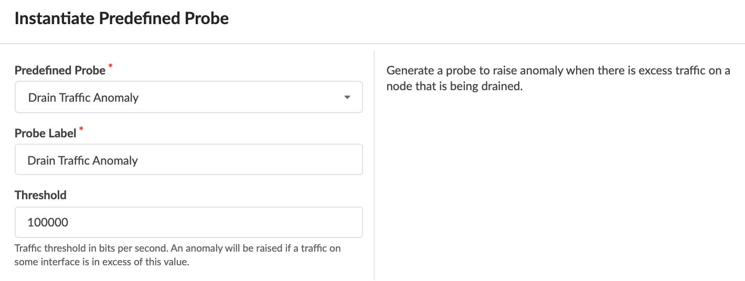745x281 pixels.
Task: Click the threshold helper text about bits per second
Action: [x=177, y=255]
